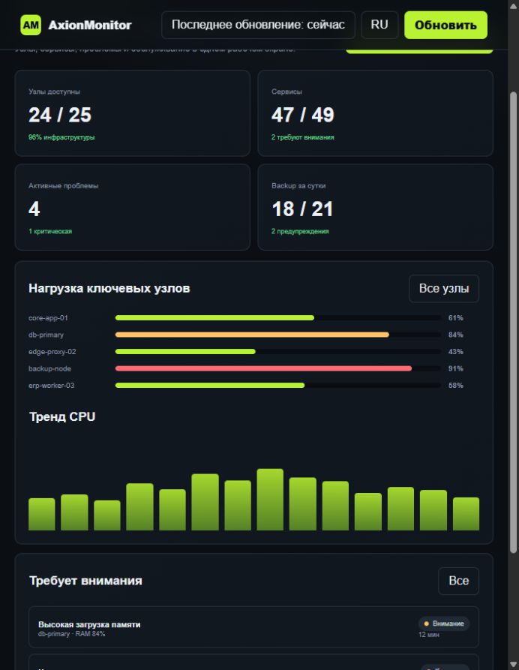Click the AM logo icon
519x670 pixels.
pyautogui.click(x=31, y=25)
